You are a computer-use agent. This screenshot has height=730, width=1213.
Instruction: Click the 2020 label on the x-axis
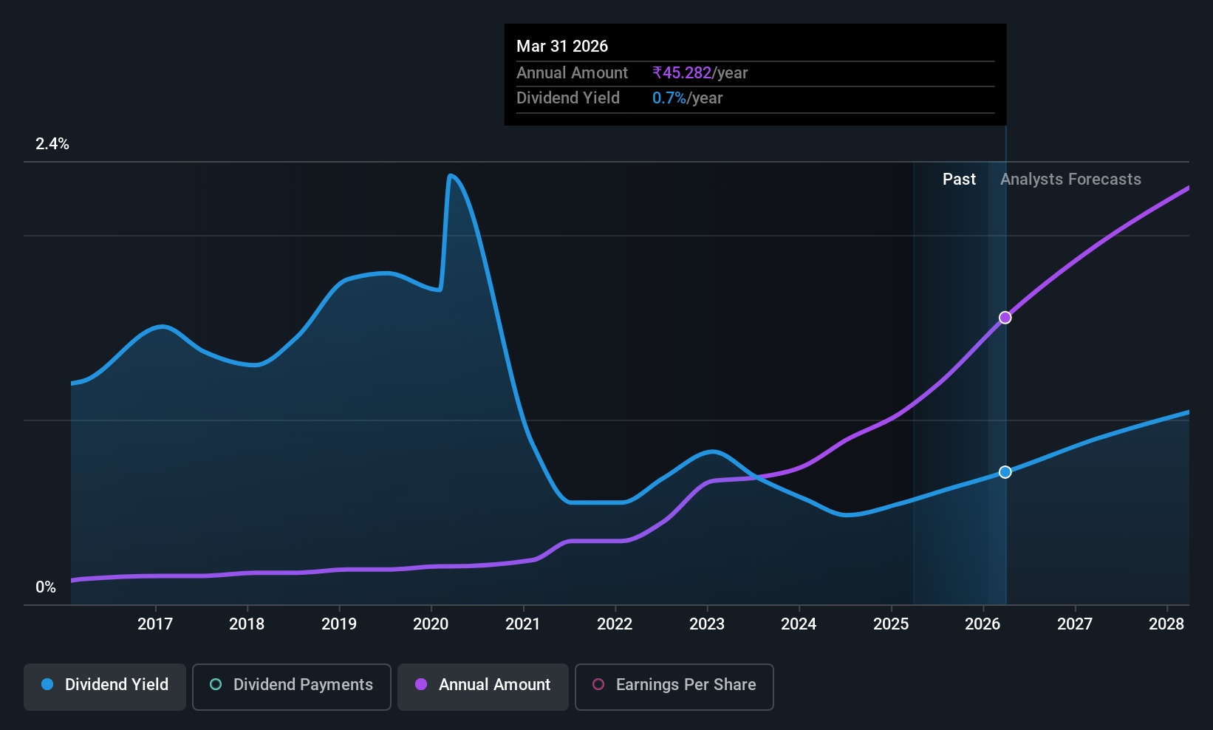click(x=431, y=624)
